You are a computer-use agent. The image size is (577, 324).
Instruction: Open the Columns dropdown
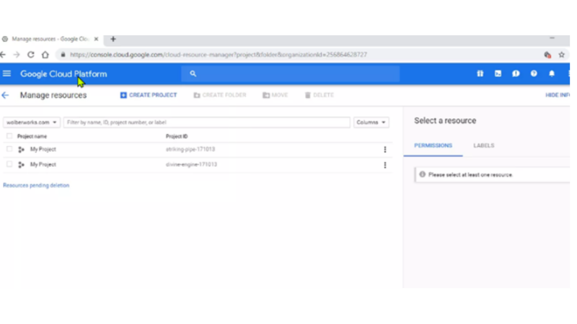click(371, 122)
